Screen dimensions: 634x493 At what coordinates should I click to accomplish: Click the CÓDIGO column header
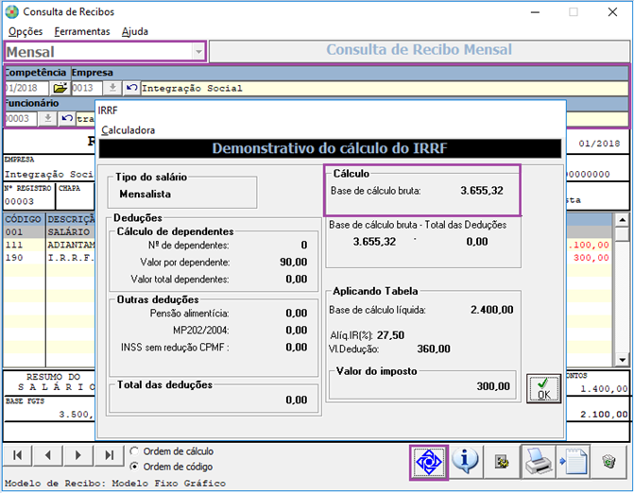pos(24,219)
